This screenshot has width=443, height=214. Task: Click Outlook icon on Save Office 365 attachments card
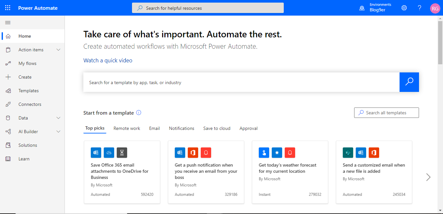96,153
